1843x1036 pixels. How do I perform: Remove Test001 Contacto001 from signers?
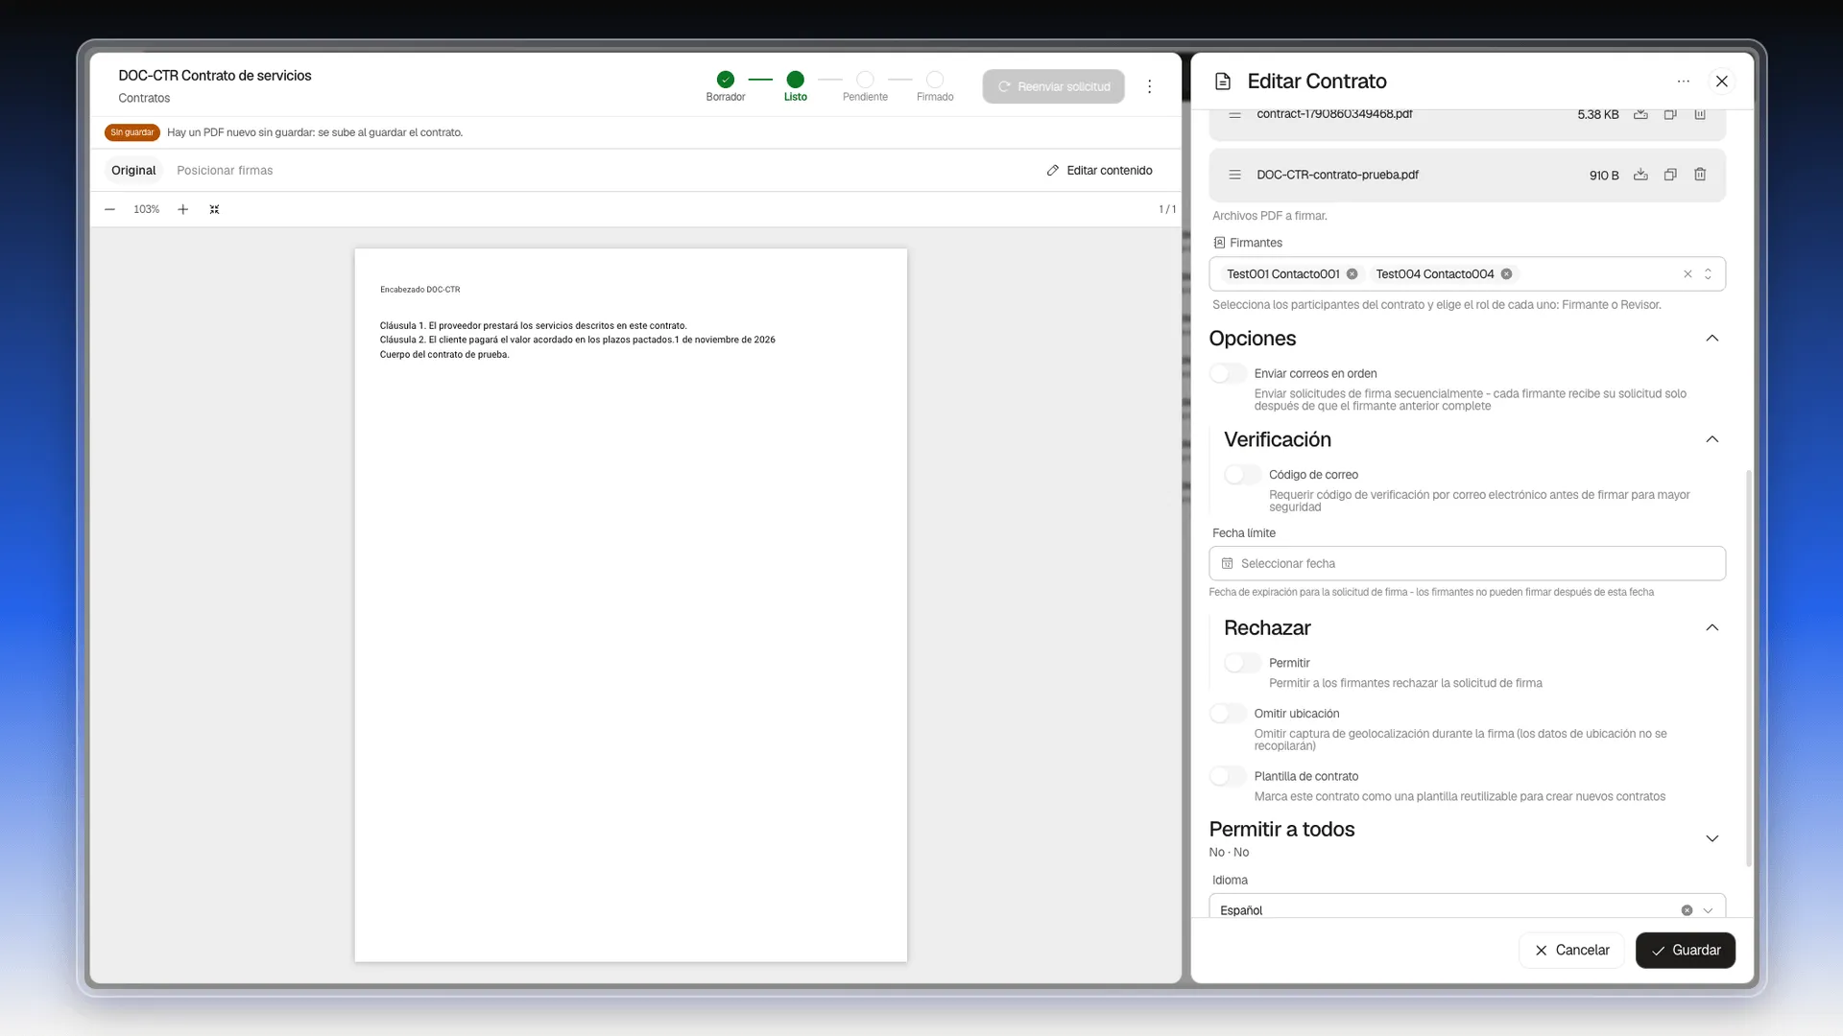[1352, 274]
